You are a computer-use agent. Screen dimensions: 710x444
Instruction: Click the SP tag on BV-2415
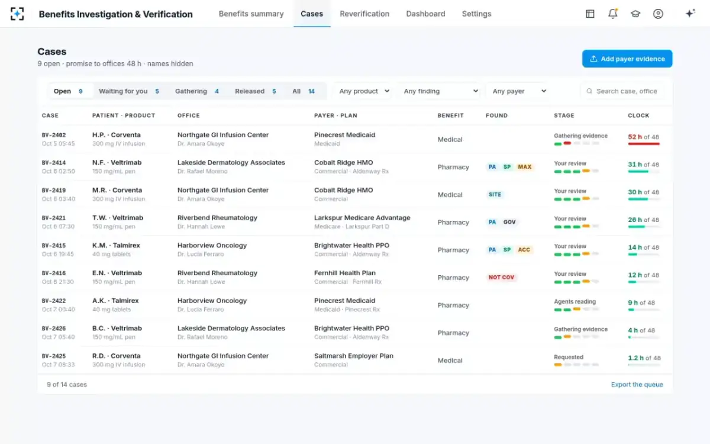click(x=507, y=250)
